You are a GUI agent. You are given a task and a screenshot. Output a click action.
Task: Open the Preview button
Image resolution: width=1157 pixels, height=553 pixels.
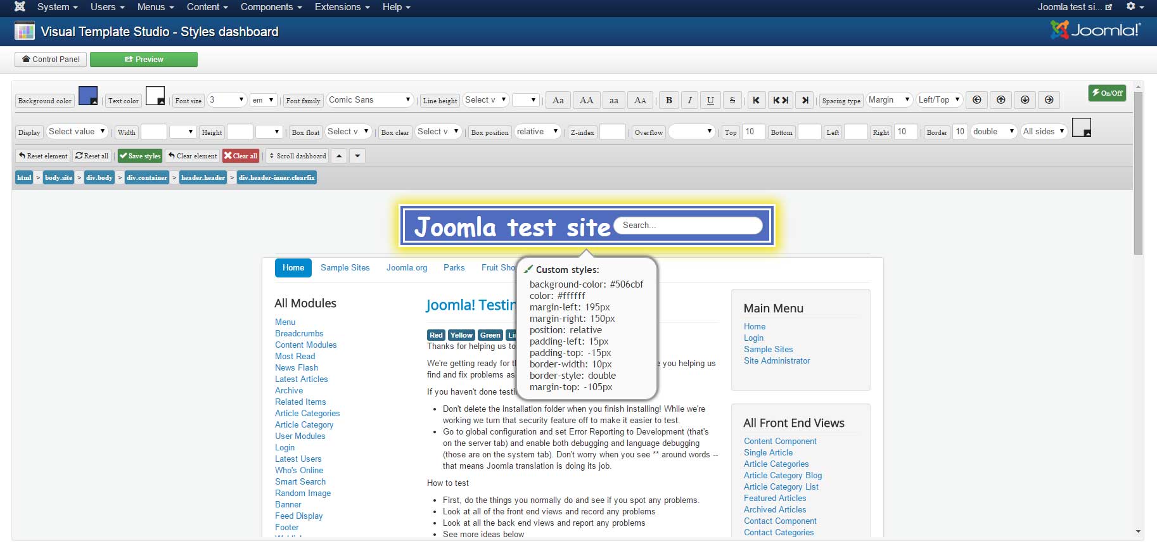pyautogui.click(x=144, y=60)
